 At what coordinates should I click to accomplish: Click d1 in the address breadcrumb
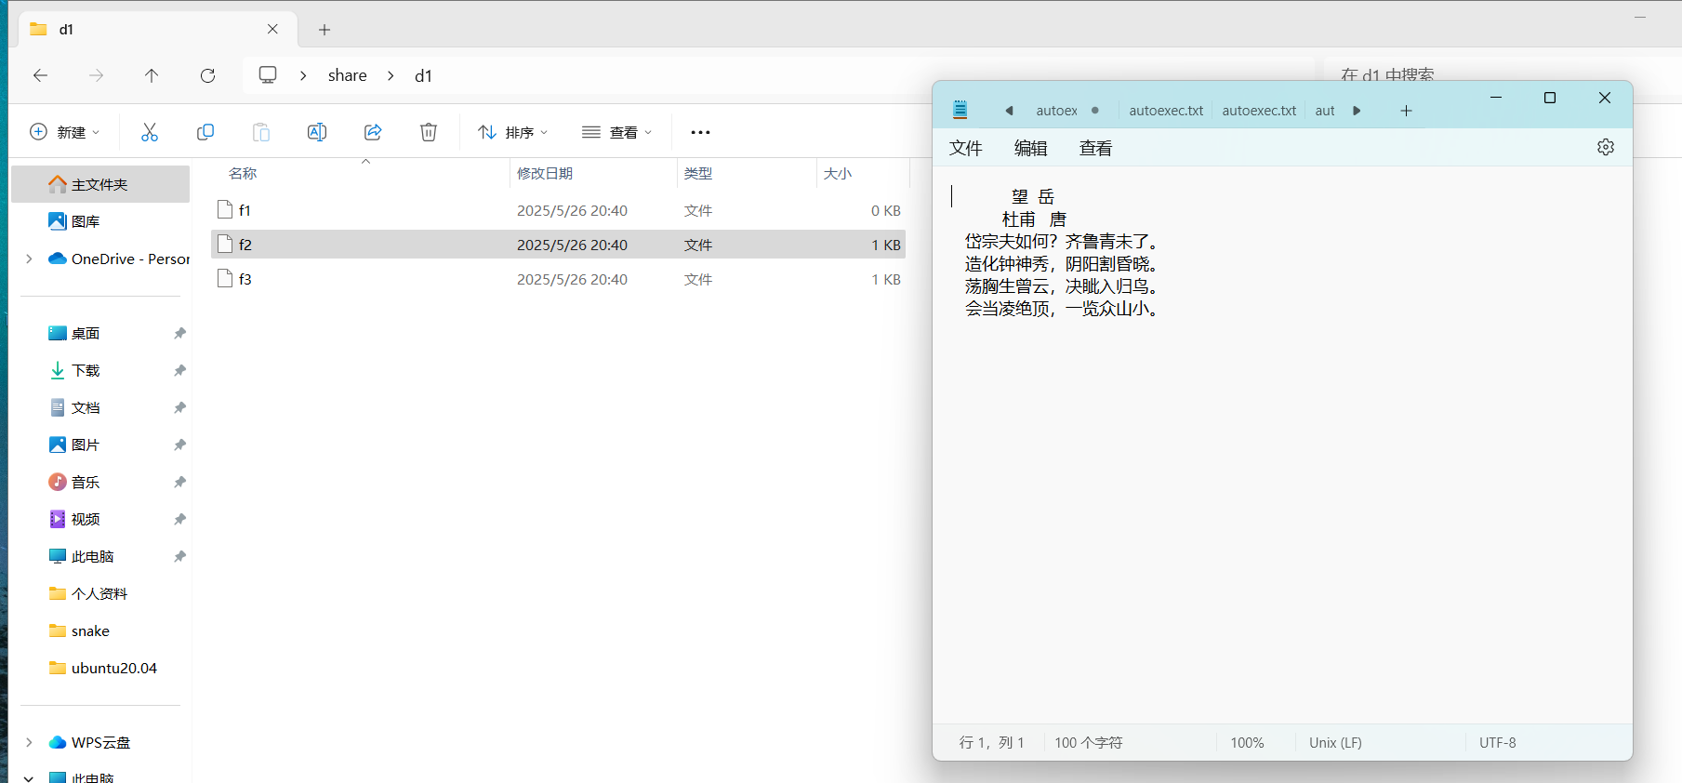(423, 75)
